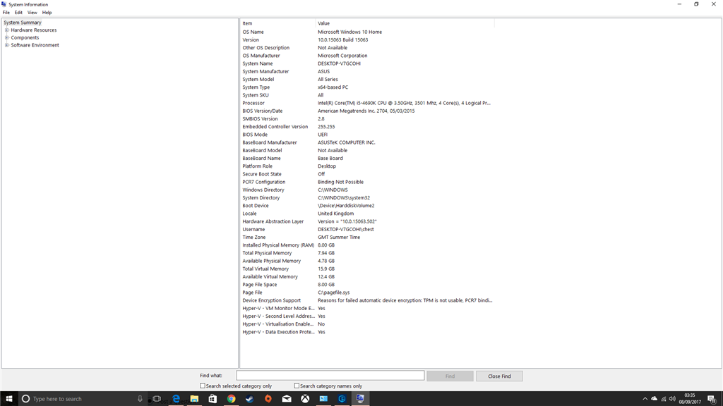Open the View menu
The image size is (723, 406).
(x=32, y=13)
